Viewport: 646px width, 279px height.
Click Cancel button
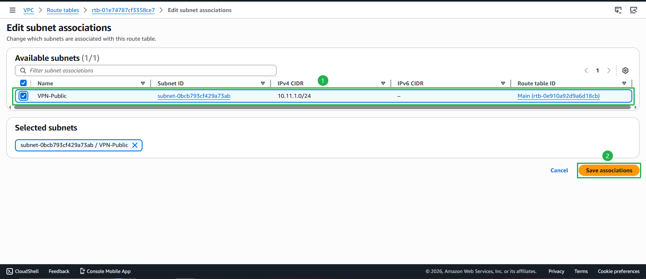(x=559, y=170)
